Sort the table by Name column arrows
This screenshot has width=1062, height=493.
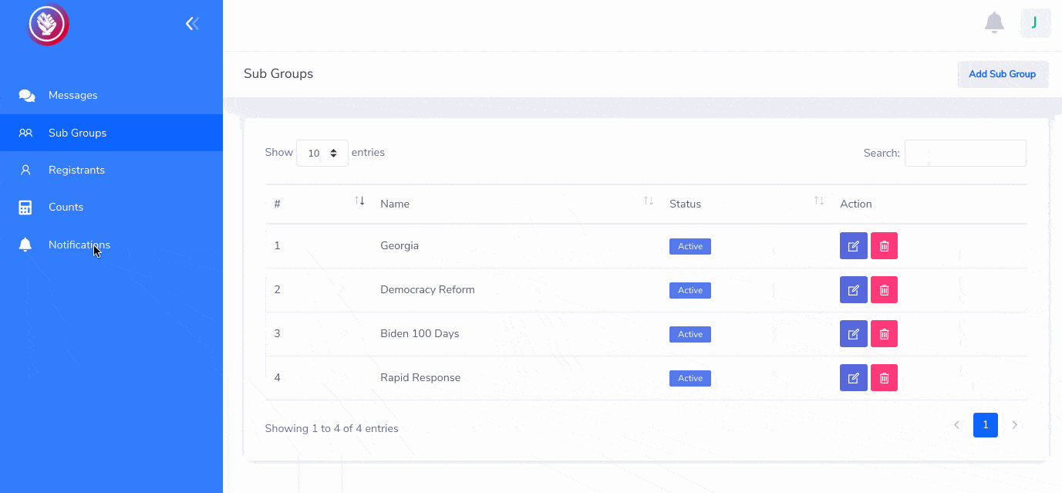point(649,201)
